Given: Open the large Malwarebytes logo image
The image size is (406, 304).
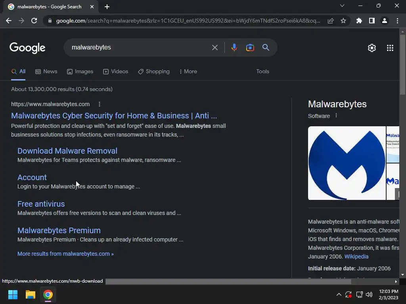Looking at the screenshot, I should click(x=347, y=163).
